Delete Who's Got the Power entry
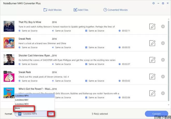The width and height of the screenshot is (171, 119). [x=163, y=93]
